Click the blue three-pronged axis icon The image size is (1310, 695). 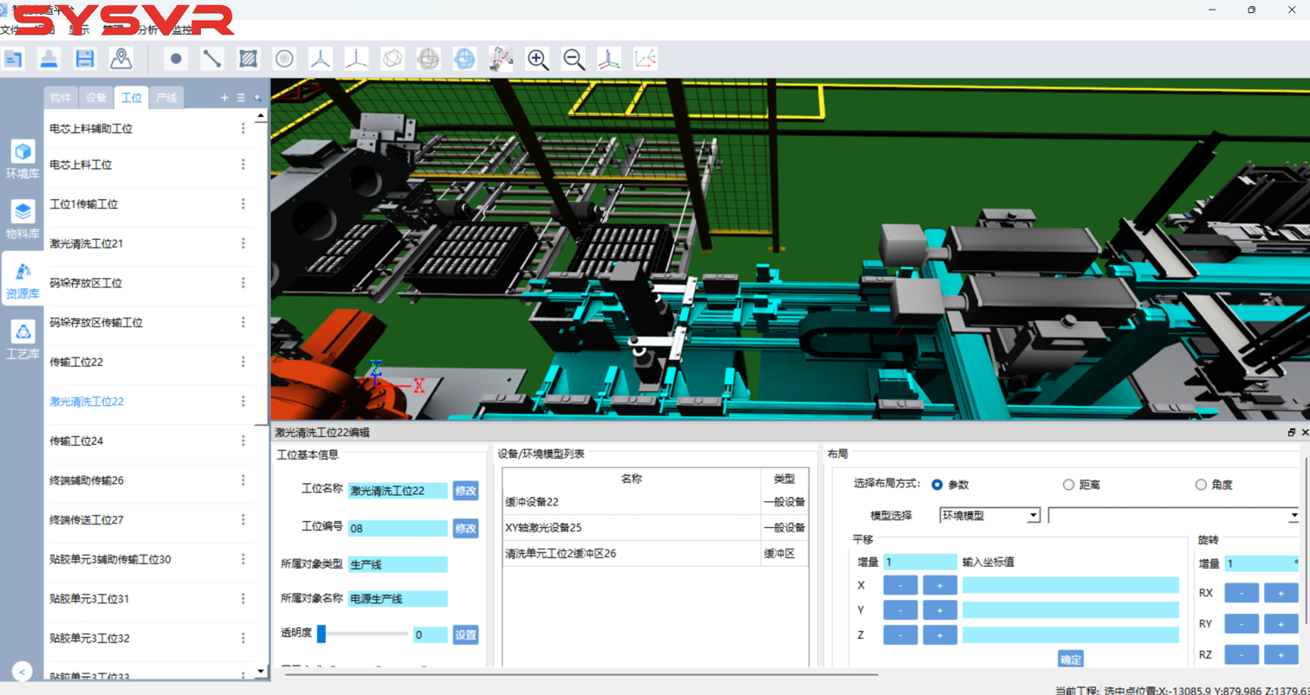(x=321, y=59)
